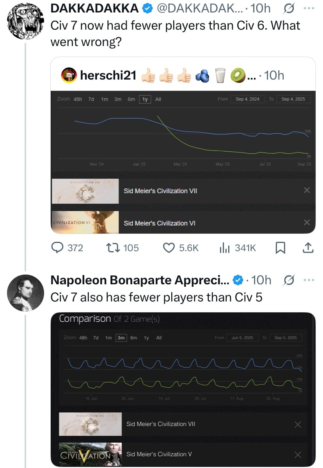This screenshot has width=323, height=468.
Task: Select the 1y zoom option in top chart
Action: point(145,99)
